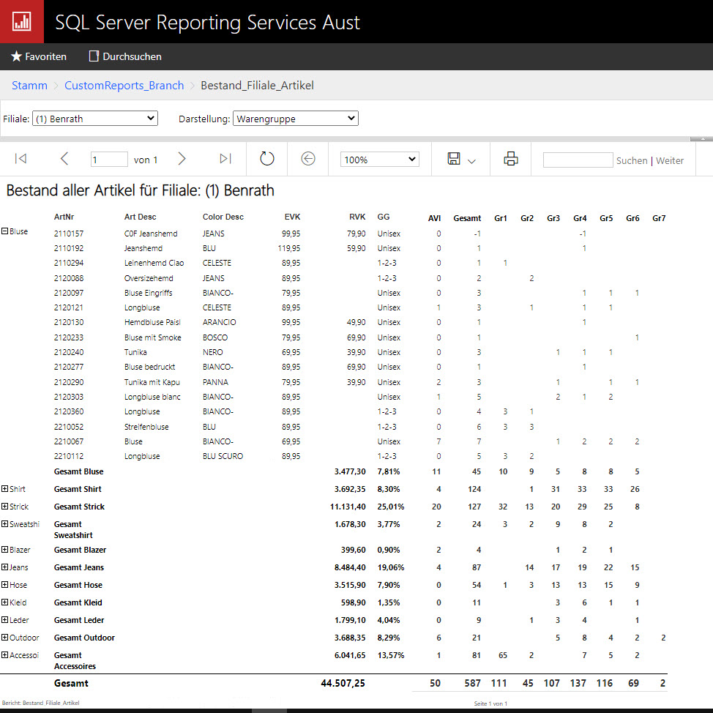Collapse the Bluse group

pyautogui.click(x=5, y=231)
